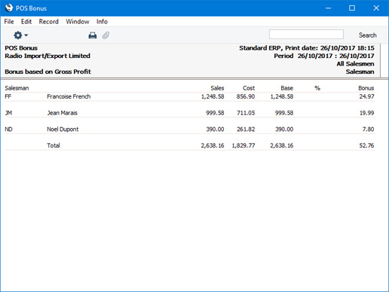Screen dimensions: 389x292
Task: Select salesman code JM
Action: click(x=8, y=113)
